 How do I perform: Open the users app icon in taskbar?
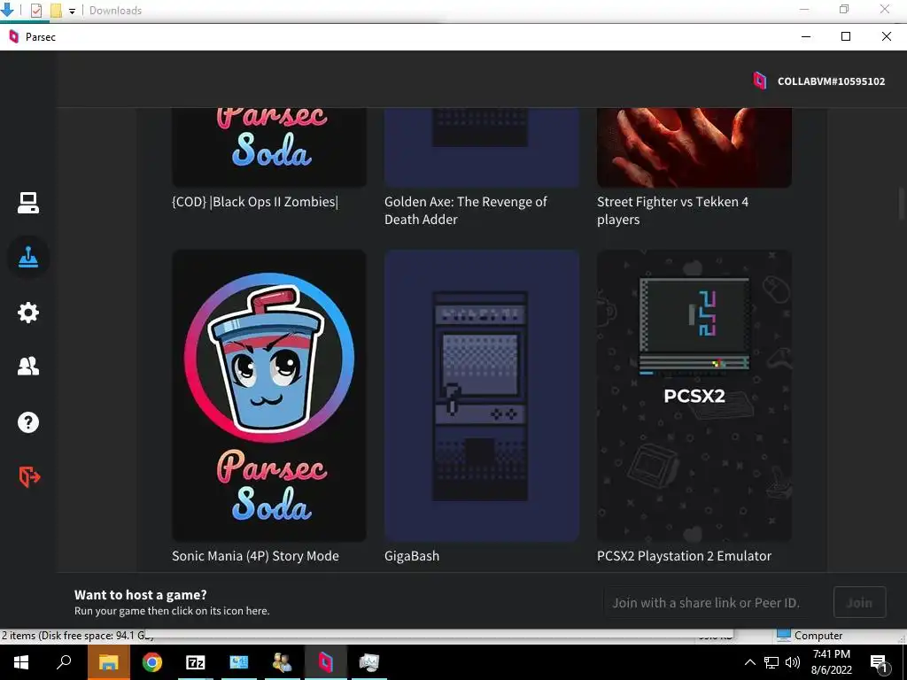pos(283,662)
